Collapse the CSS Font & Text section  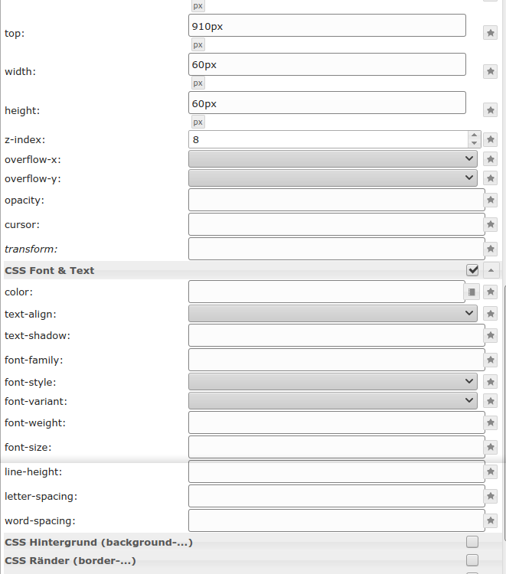click(x=491, y=270)
